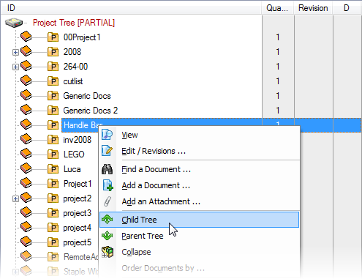The height and width of the screenshot is (279, 362).
Task: Select the Project1 tree row
Action: pyautogui.click(x=78, y=184)
